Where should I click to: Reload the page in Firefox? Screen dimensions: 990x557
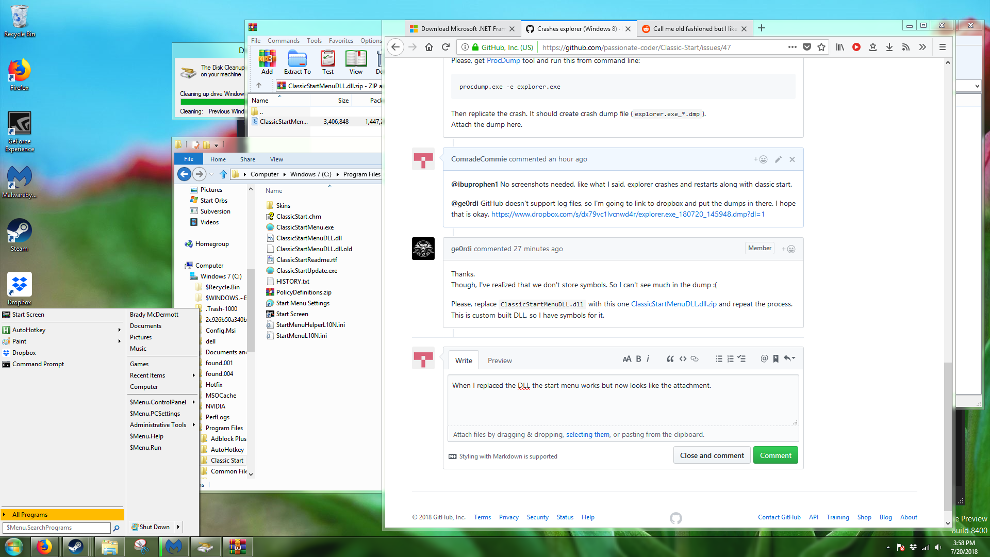click(x=445, y=47)
